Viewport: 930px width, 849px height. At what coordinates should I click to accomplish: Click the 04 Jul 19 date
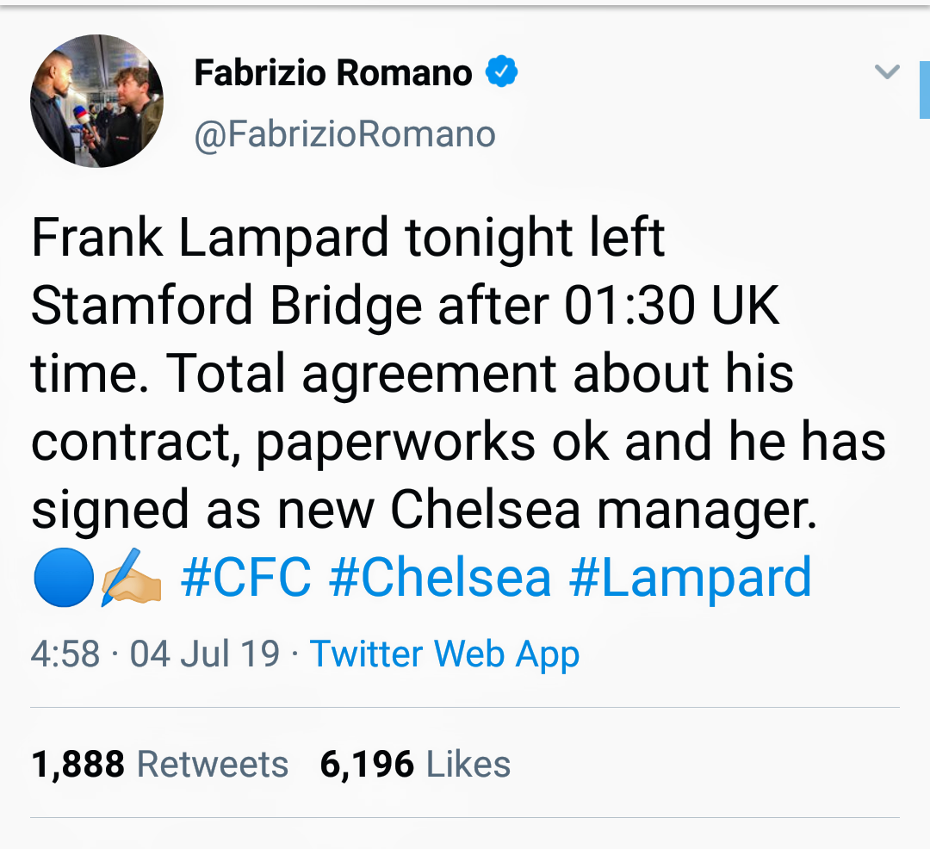pyautogui.click(x=205, y=654)
